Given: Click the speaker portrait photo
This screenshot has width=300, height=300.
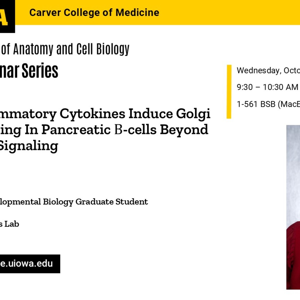Looking at the screenshot, I should tap(293, 207).
